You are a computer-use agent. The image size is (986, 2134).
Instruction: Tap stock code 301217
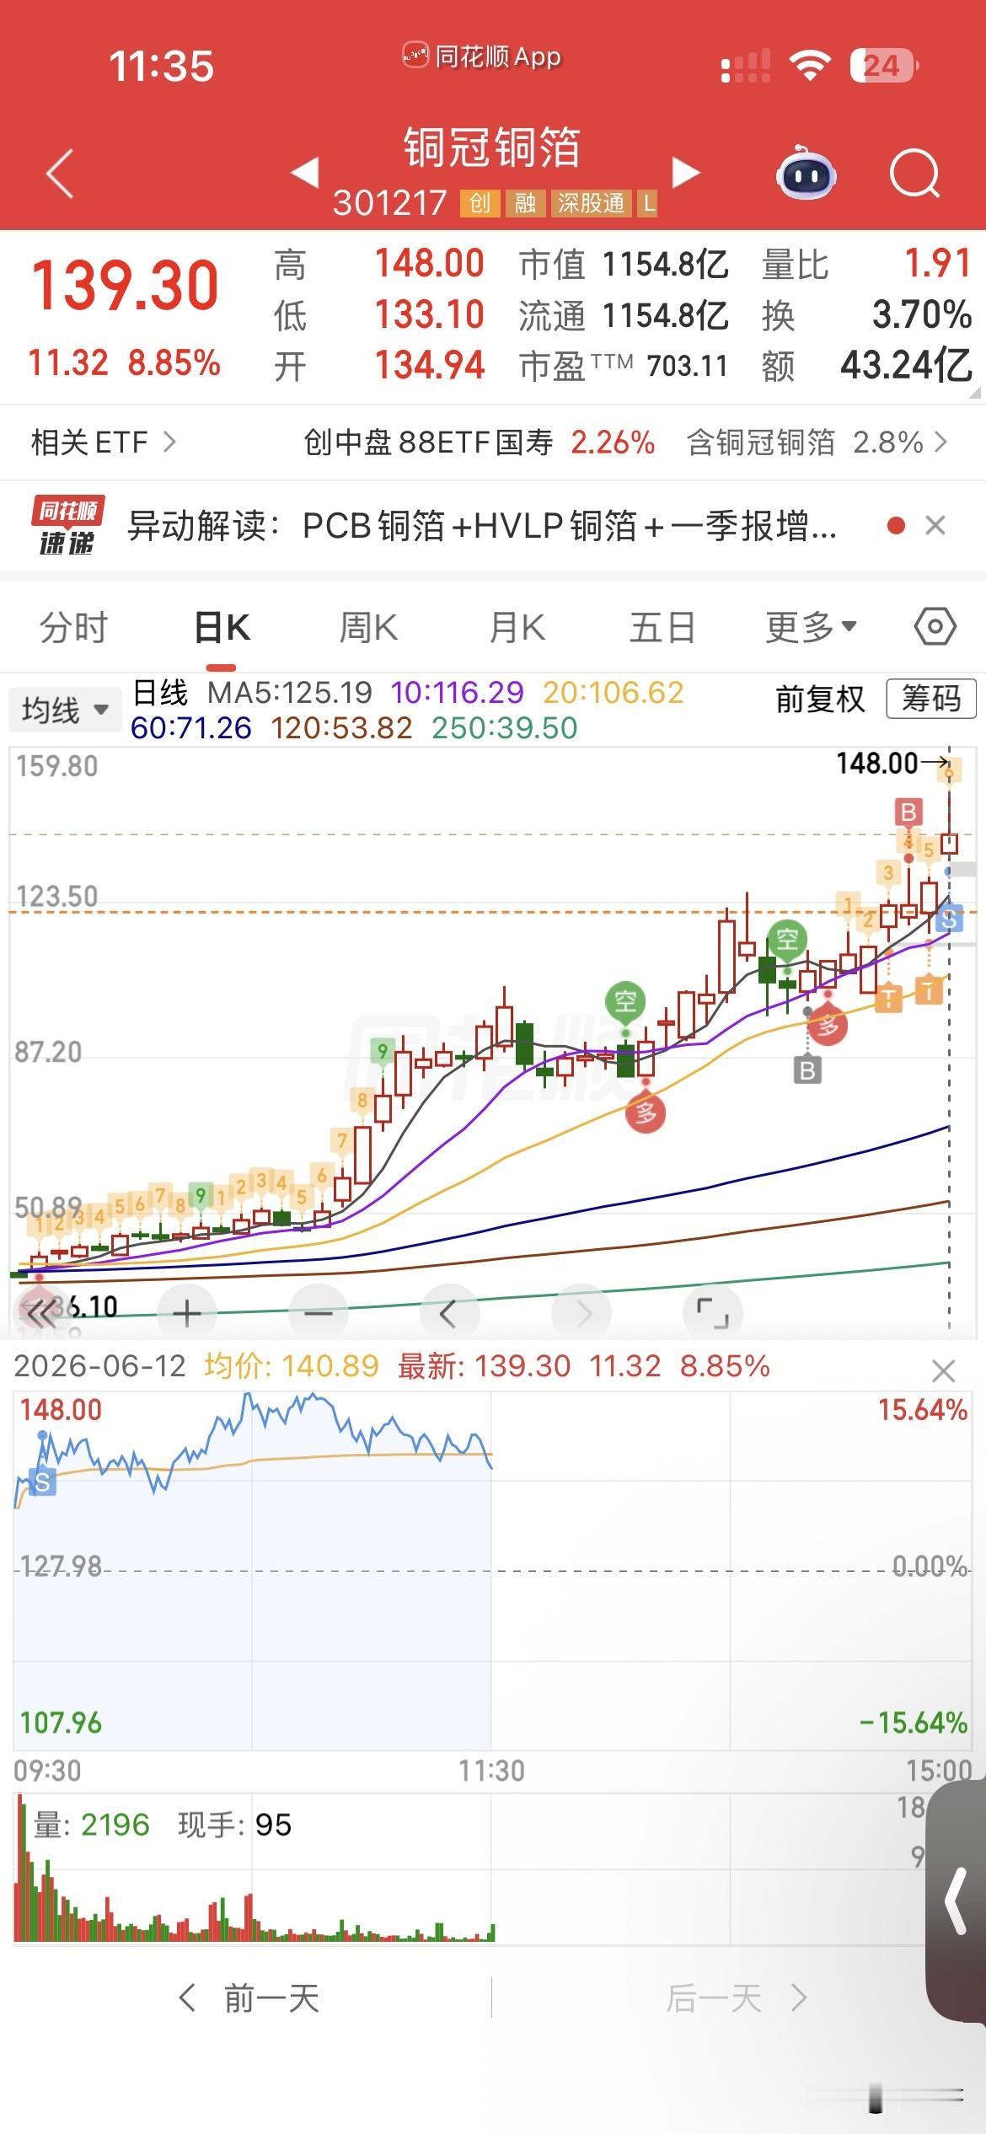tap(389, 203)
